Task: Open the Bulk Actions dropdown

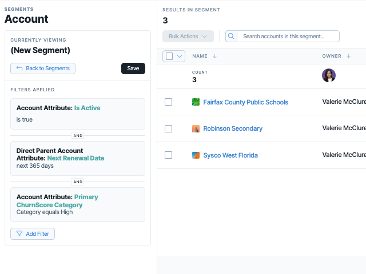Action: (x=188, y=37)
